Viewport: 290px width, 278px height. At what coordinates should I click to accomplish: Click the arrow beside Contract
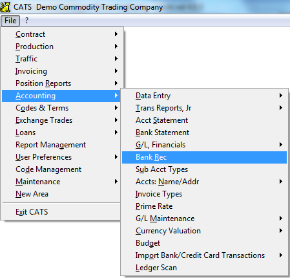click(x=116, y=34)
